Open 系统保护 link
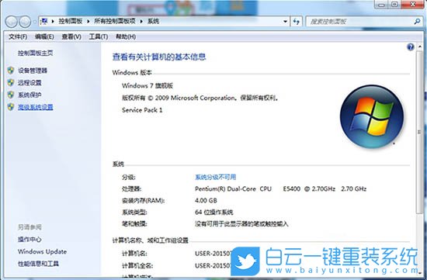 30,95
